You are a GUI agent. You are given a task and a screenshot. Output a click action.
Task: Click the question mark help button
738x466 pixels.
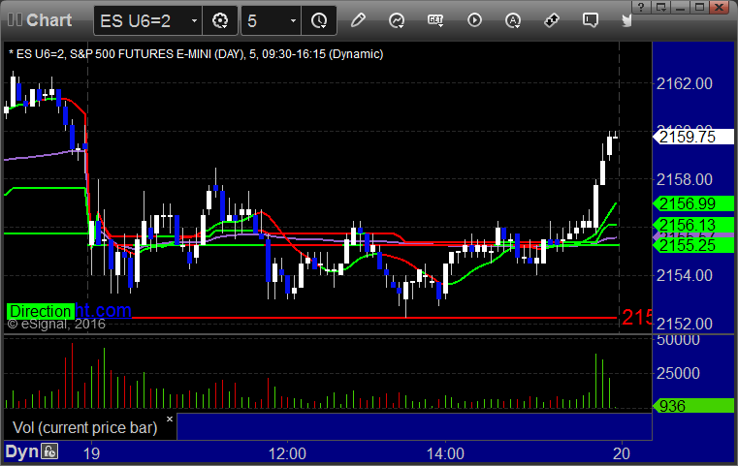point(641,7)
